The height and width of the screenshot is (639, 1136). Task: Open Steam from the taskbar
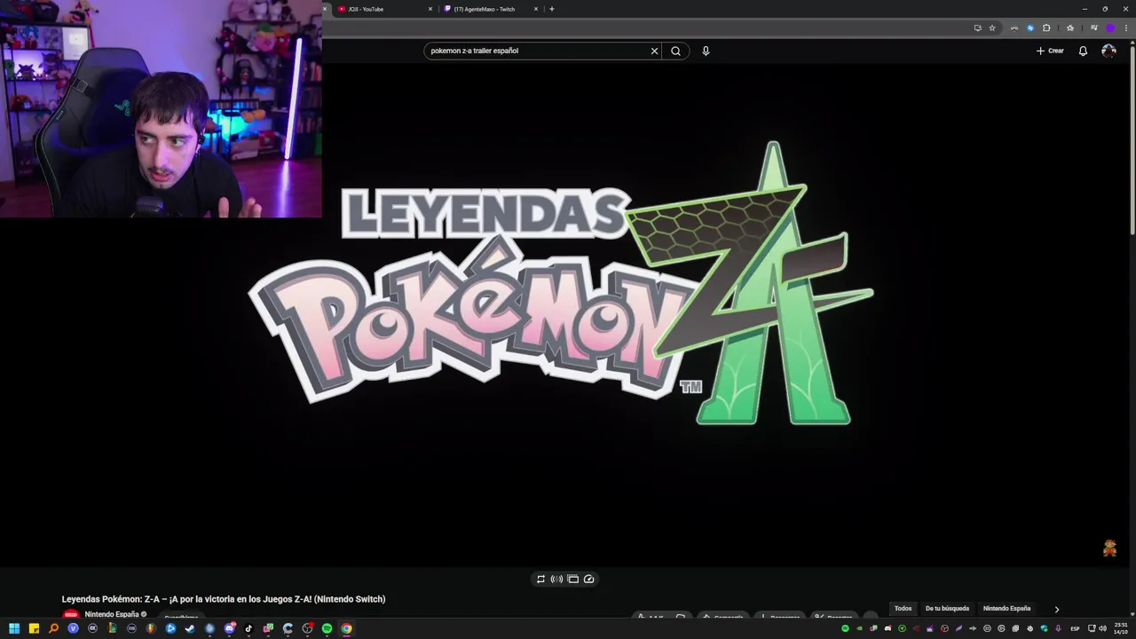[x=190, y=628]
